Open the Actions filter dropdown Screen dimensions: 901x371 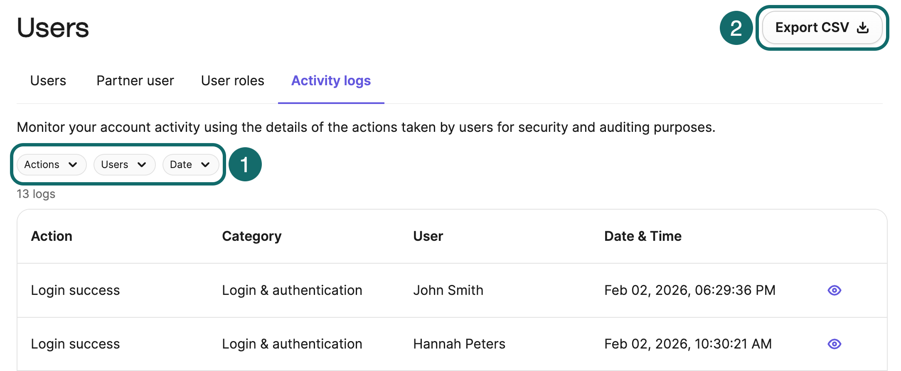tap(51, 165)
